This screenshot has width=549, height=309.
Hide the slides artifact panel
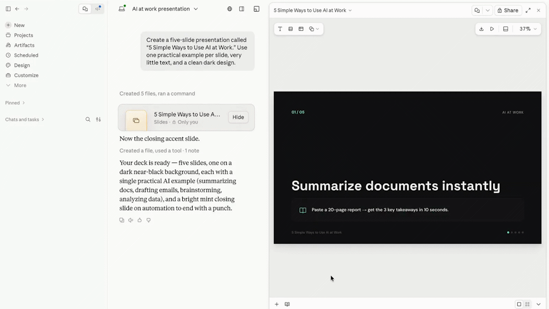(x=238, y=117)
